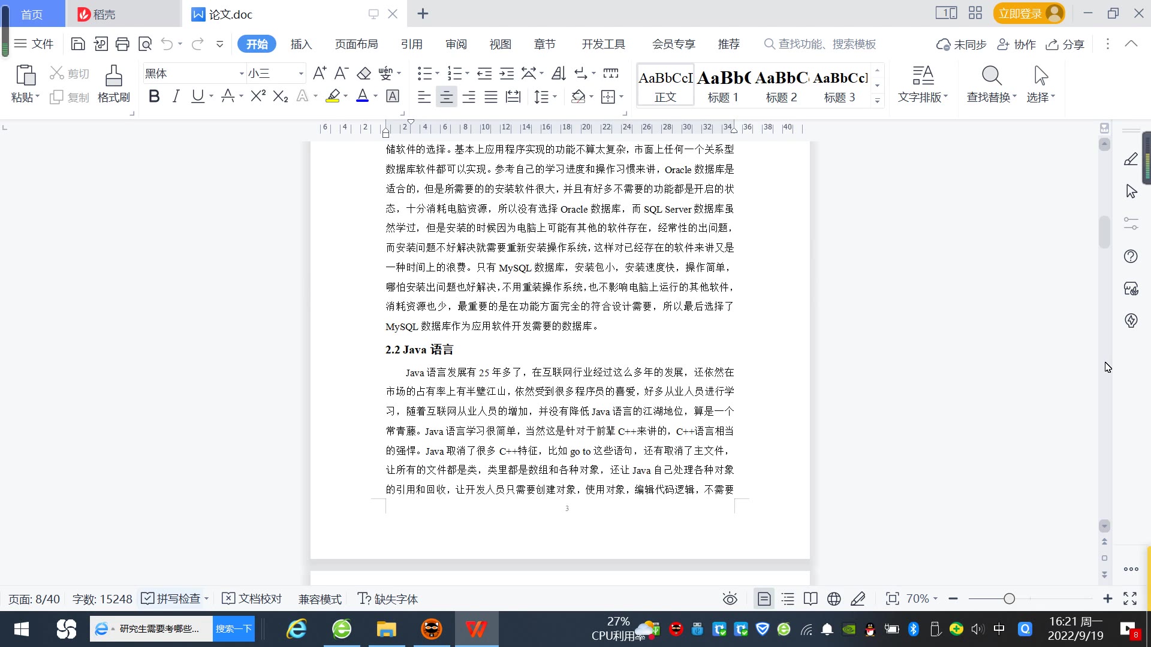Image resolution: width=1151 pixels, height=647 pixels.
Task: Click the zoom slider handle
Action: (x=1009, y=599)
